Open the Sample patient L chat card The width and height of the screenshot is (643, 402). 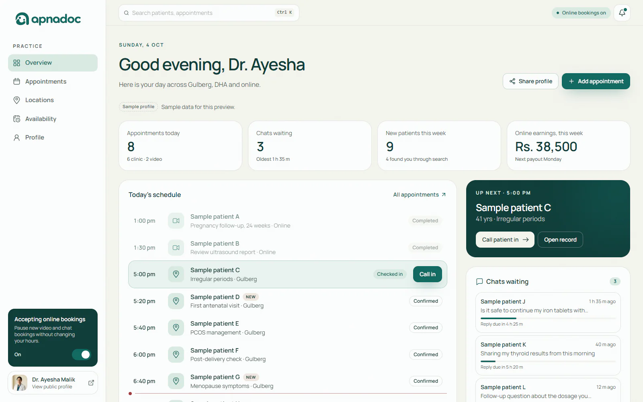[x=548, y=390]
